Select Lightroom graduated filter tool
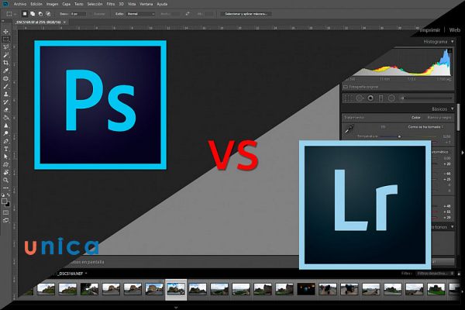The image size is (465, 310). 381,98
